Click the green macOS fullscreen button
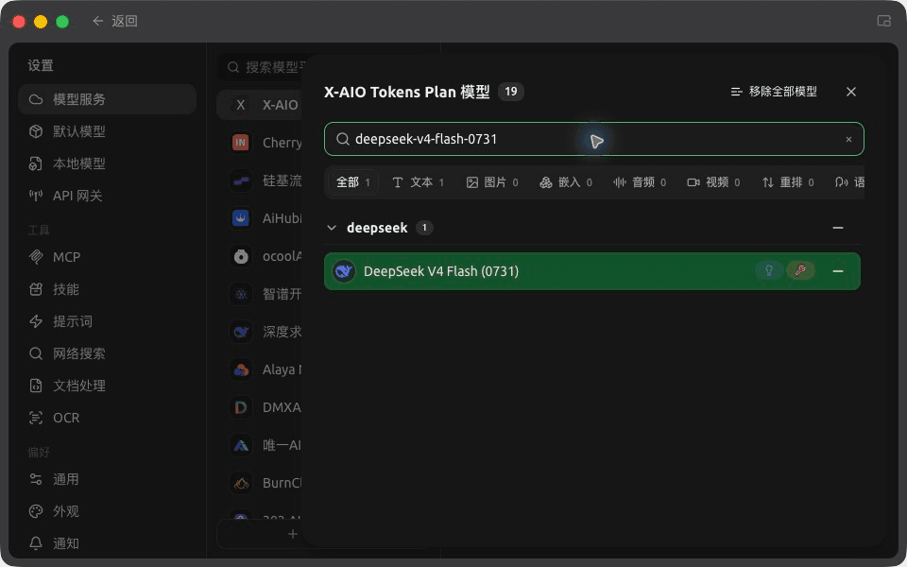 point(62,22)
